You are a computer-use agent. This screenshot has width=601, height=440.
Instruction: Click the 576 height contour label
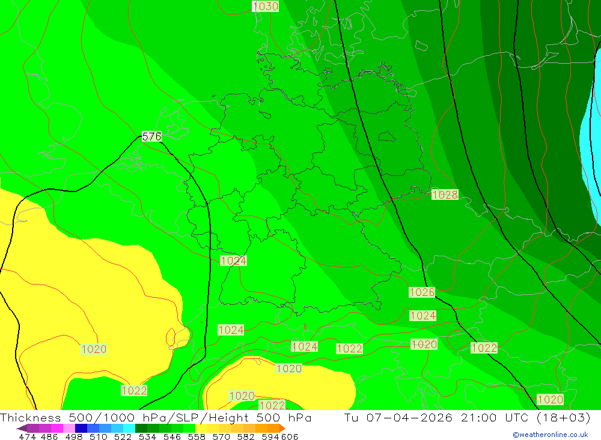tap(151, 136)
